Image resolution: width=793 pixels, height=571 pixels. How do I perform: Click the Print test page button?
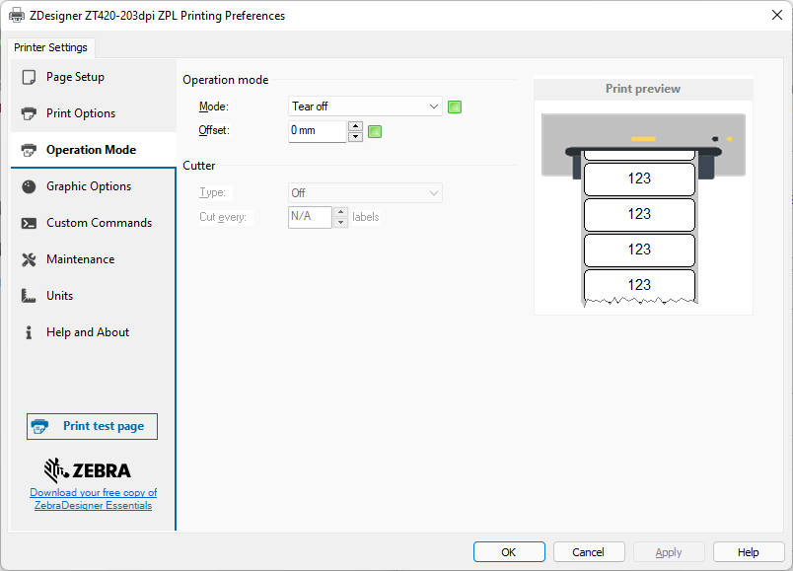[x=92, y=426]
